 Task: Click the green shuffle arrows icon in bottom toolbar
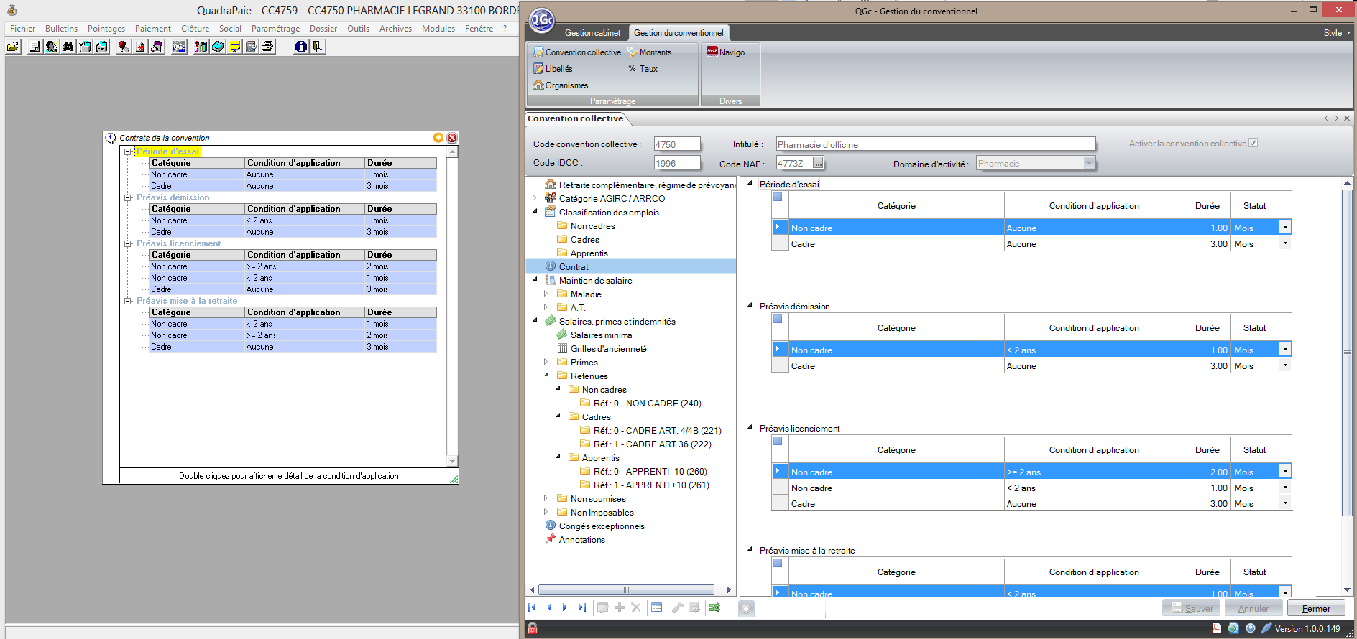tap(714, 607)
